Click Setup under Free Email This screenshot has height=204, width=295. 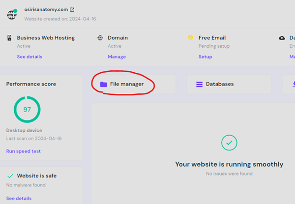[205, 57]
